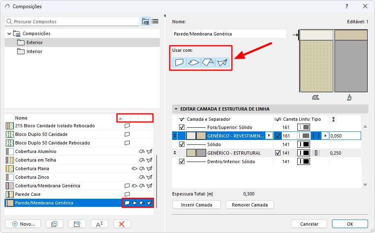Rename the selected composite
Screen dimensions: 375x233
coord(99,224)
